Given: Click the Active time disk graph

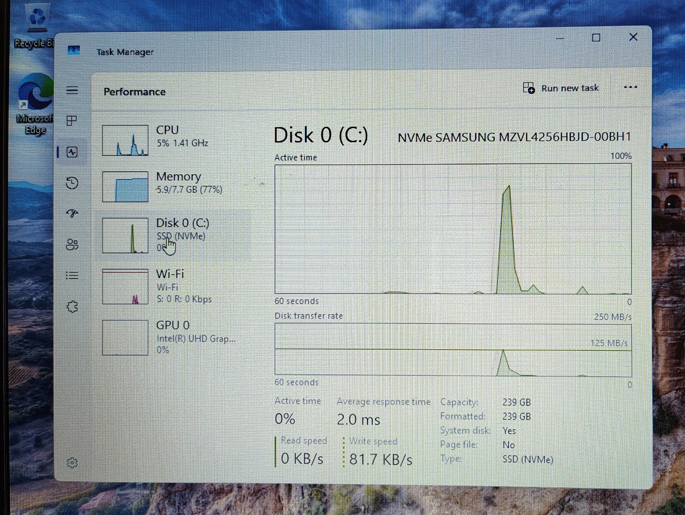Looking at the screenshot, I should [x=453, y=228].
